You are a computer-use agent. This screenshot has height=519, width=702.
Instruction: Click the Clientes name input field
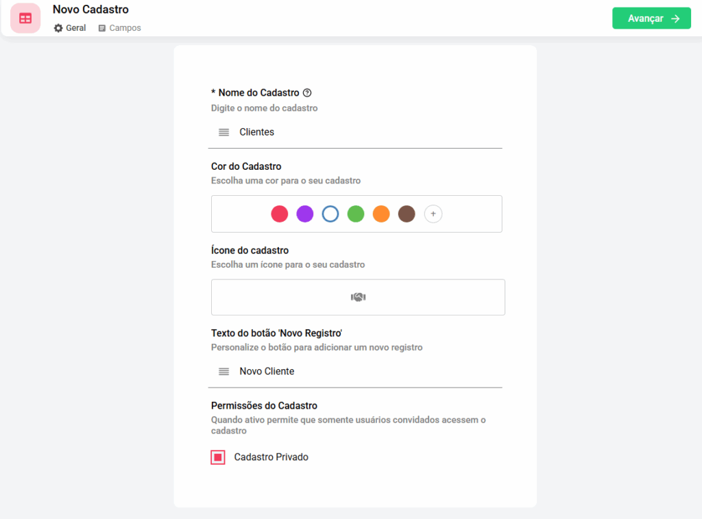pos(363,132)
